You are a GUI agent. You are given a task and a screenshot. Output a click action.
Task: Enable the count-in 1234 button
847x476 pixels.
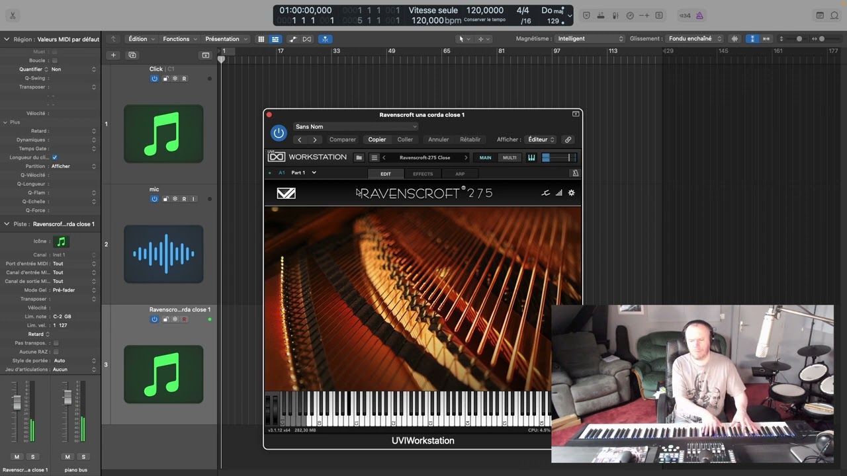point(685,15)
